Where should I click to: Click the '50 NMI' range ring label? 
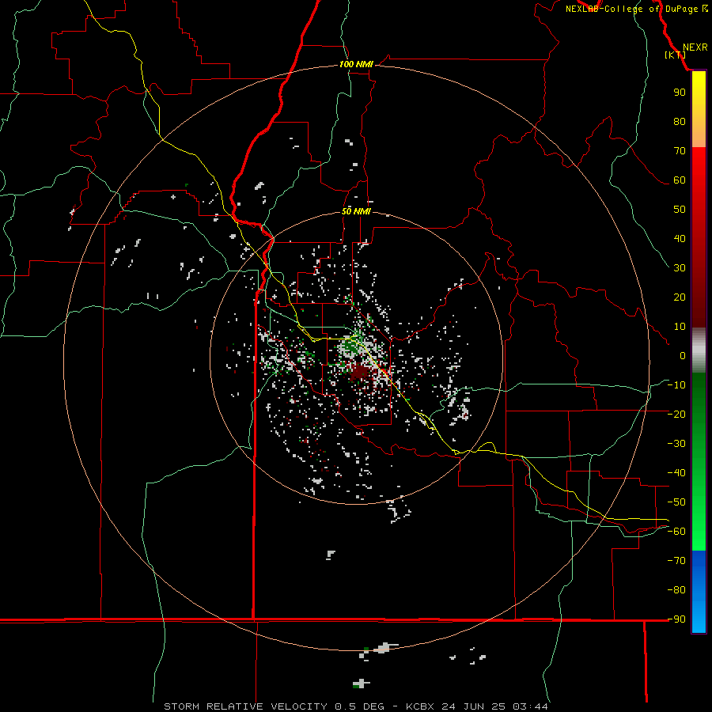(x=356, y=211)
